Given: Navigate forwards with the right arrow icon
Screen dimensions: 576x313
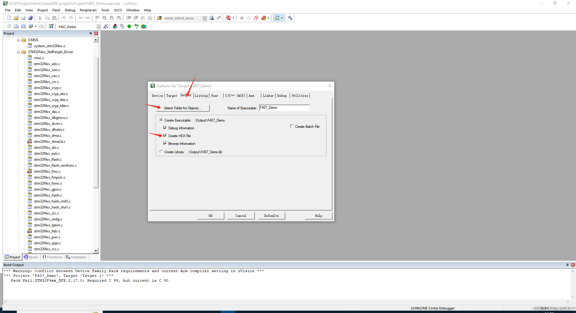Looking at the screenshot, I should [x=88, y=18].
